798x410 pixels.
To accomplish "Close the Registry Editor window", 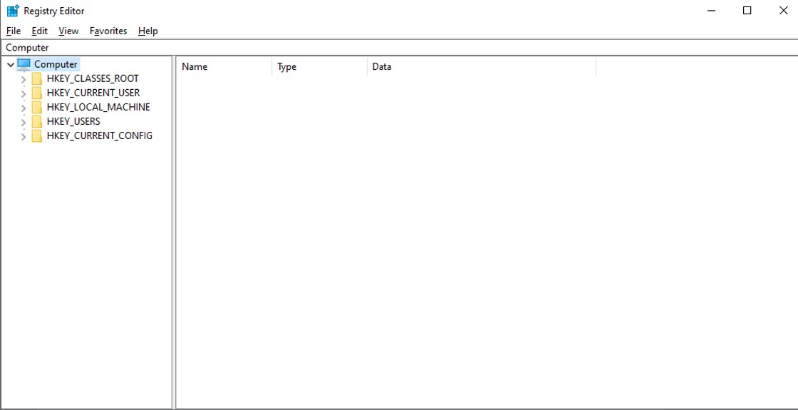I will (x=783, y=11).
